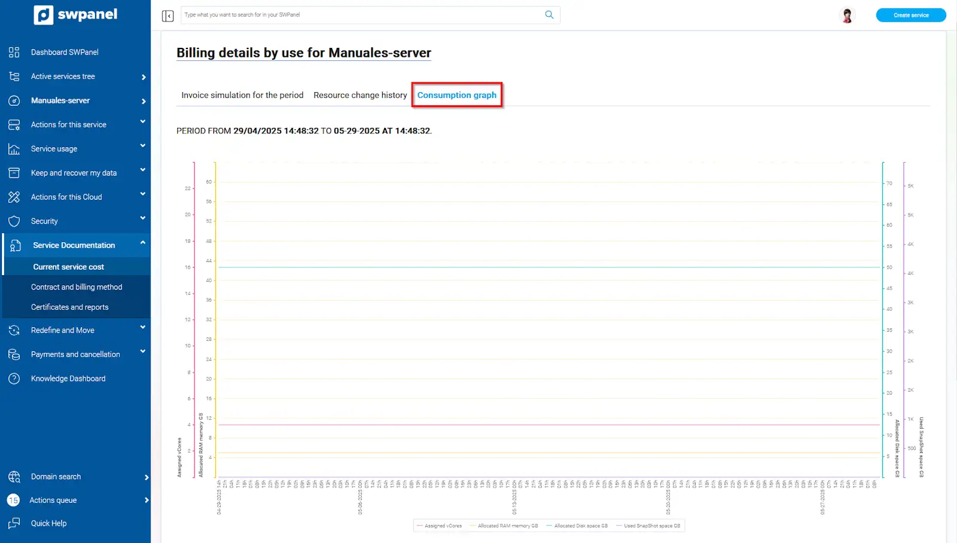The width and height of the screenshot is (957, 543).
Task: Toggle Allocated Disk space GB legend series
Action: 577,526
